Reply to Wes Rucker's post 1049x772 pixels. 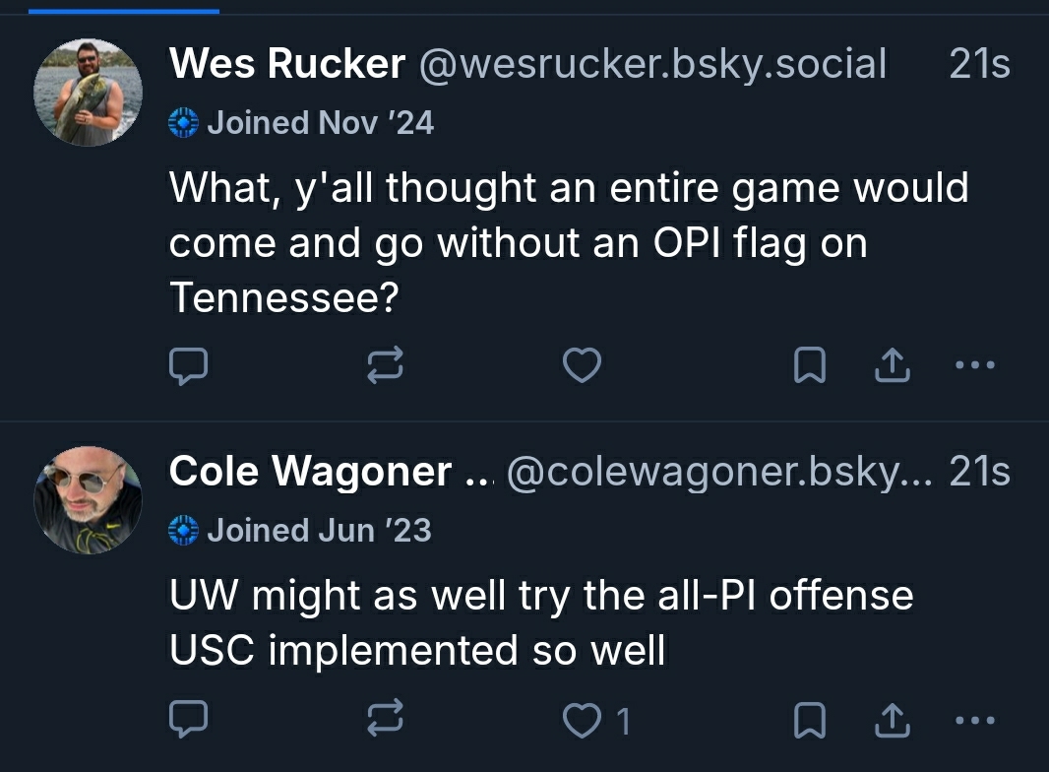(188, 366)
